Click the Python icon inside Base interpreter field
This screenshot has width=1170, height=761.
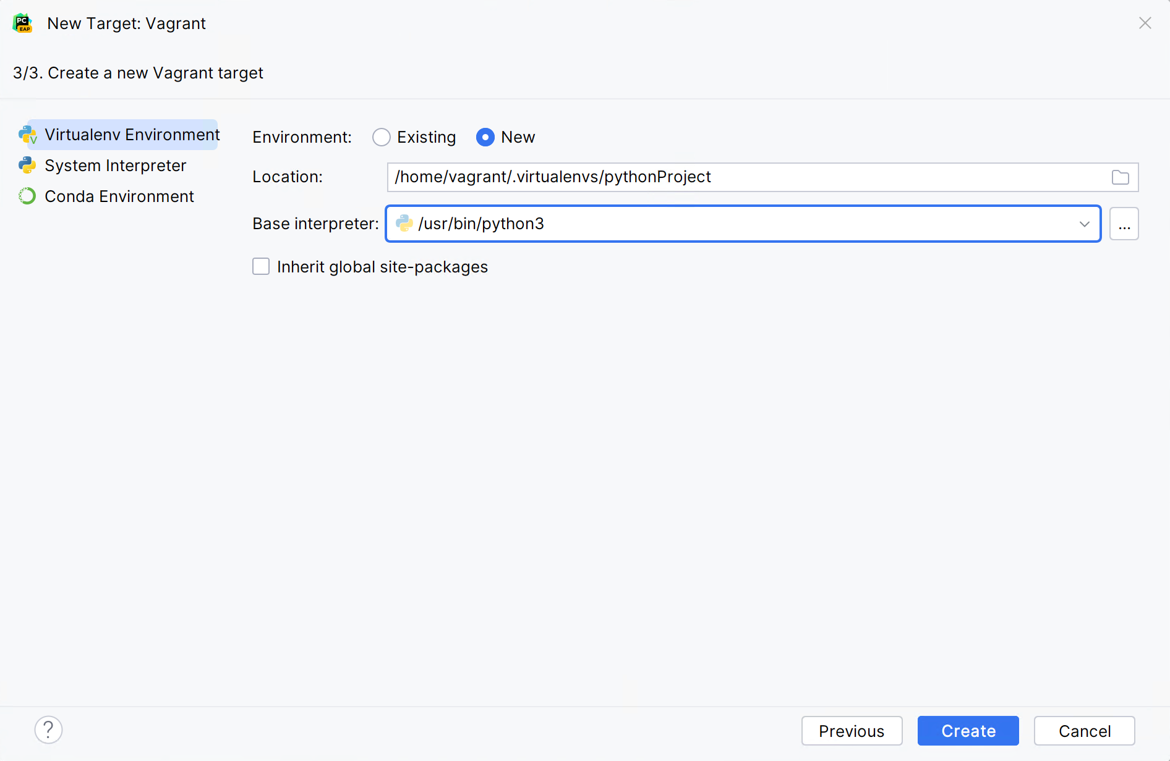coord(404,224)
